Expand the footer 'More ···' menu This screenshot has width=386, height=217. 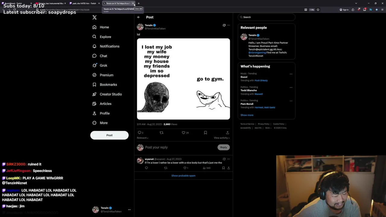point(268,128)
